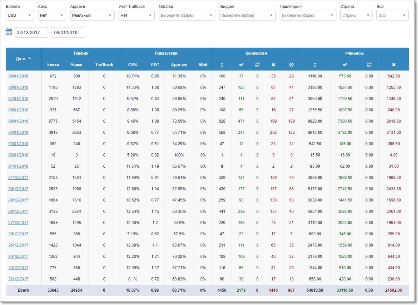This screenshot has height=305, width=418.
Task: Click the end date field 09/01/2018
Action: (69, 32)
